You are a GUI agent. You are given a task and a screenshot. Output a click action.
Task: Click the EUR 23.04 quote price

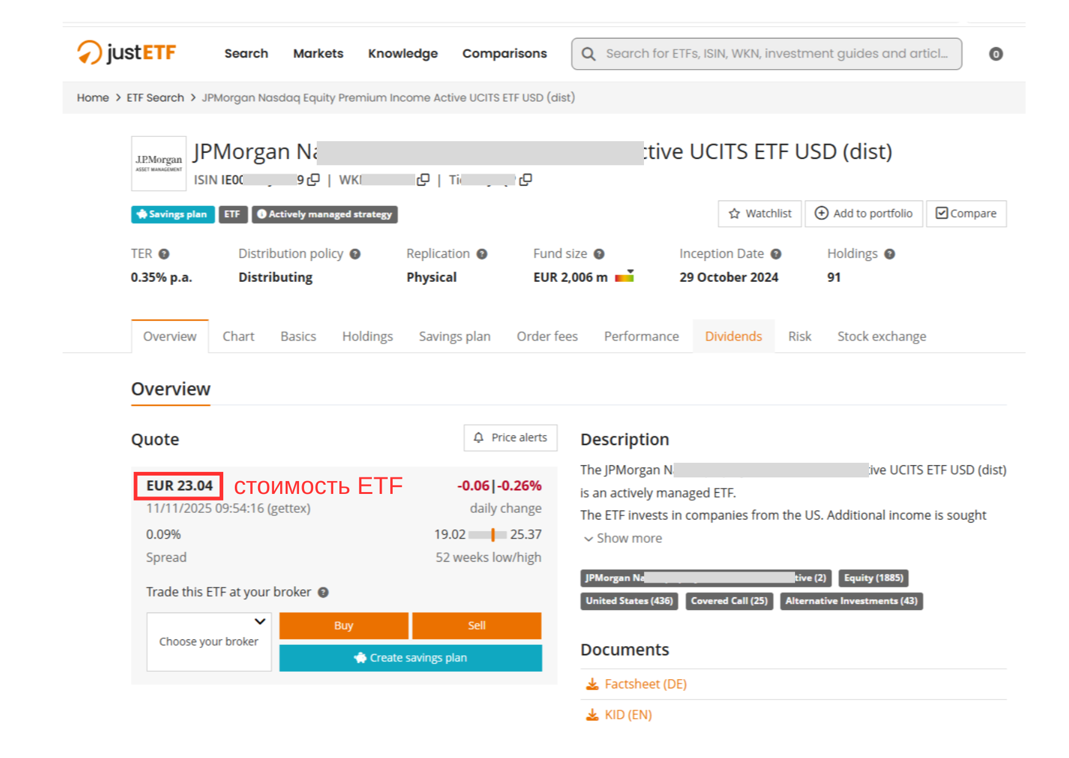[x=179, y=485]
